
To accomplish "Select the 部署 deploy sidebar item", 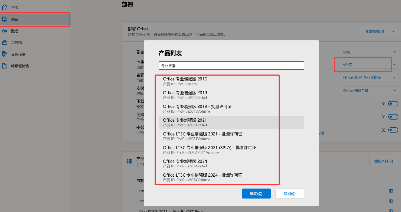I will click(15, 19).
